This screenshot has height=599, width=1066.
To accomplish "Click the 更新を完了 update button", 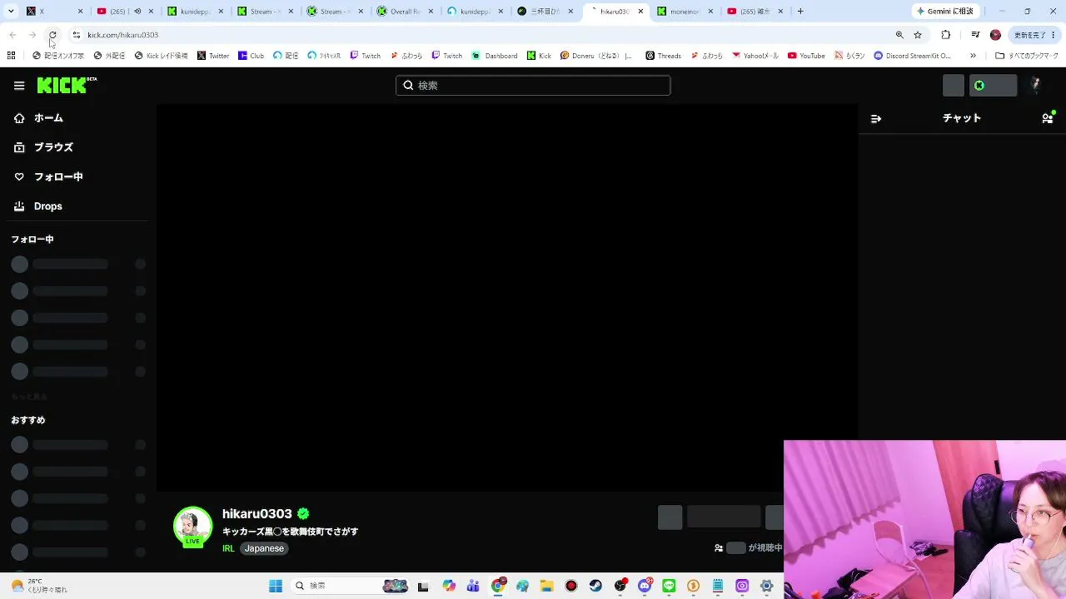I will 1034,35.
